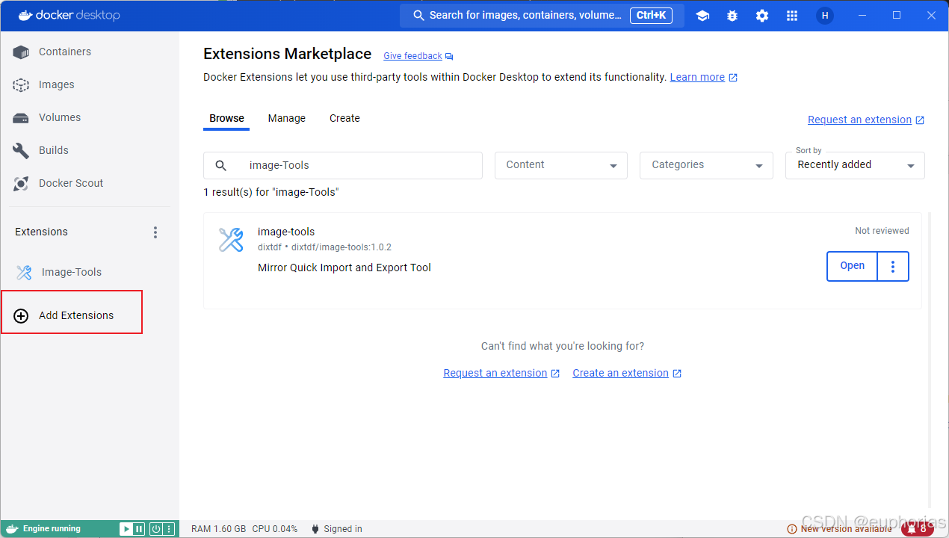Expand the Content filter dropdown
949x538 pixels.
coord(560,165)
